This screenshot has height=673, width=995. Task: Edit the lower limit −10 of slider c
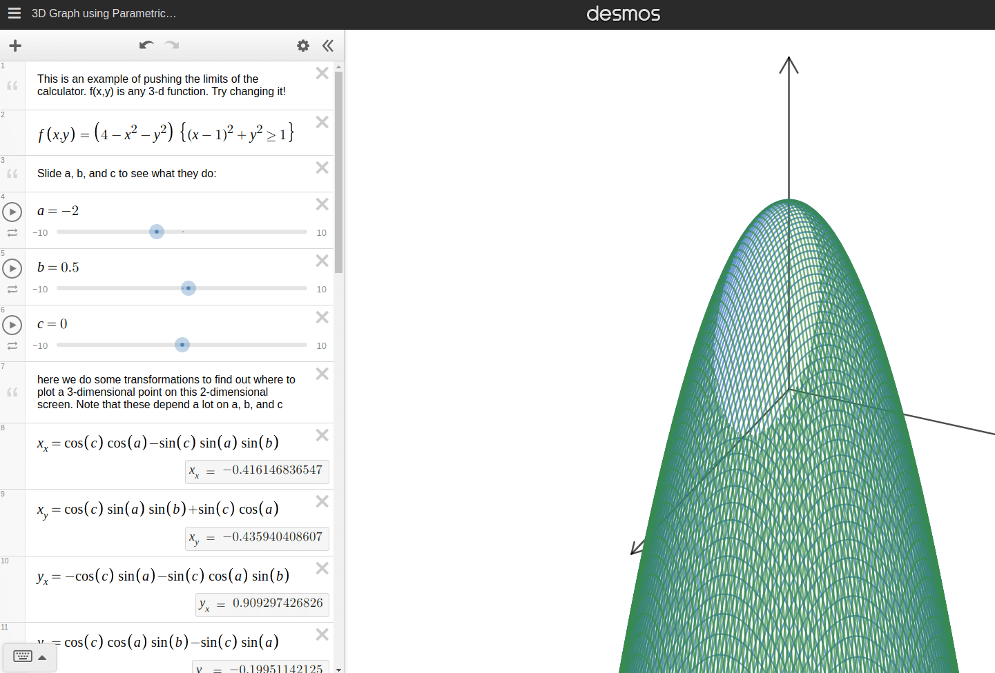tap(40, 346)
